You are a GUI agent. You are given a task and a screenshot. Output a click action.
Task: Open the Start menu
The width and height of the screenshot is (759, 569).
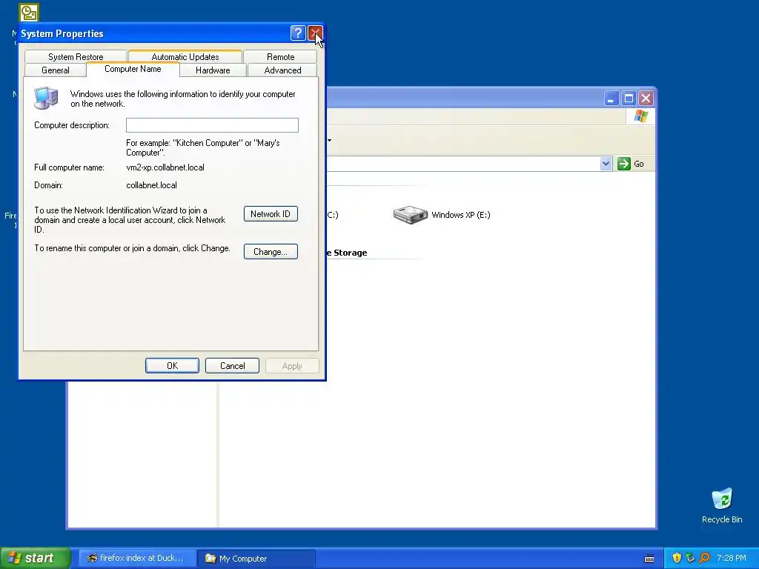point(36,558)
